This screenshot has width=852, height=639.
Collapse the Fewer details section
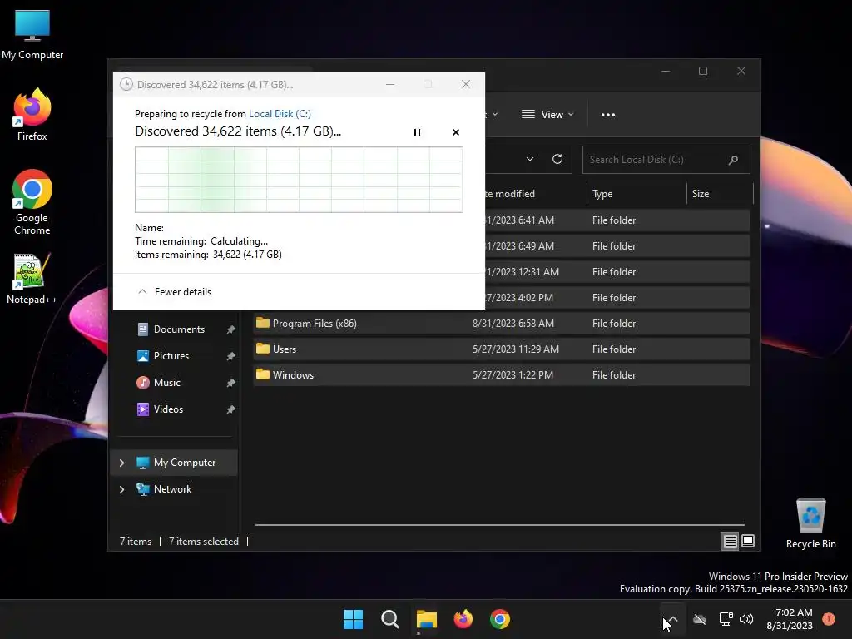[x=175, y=292]
